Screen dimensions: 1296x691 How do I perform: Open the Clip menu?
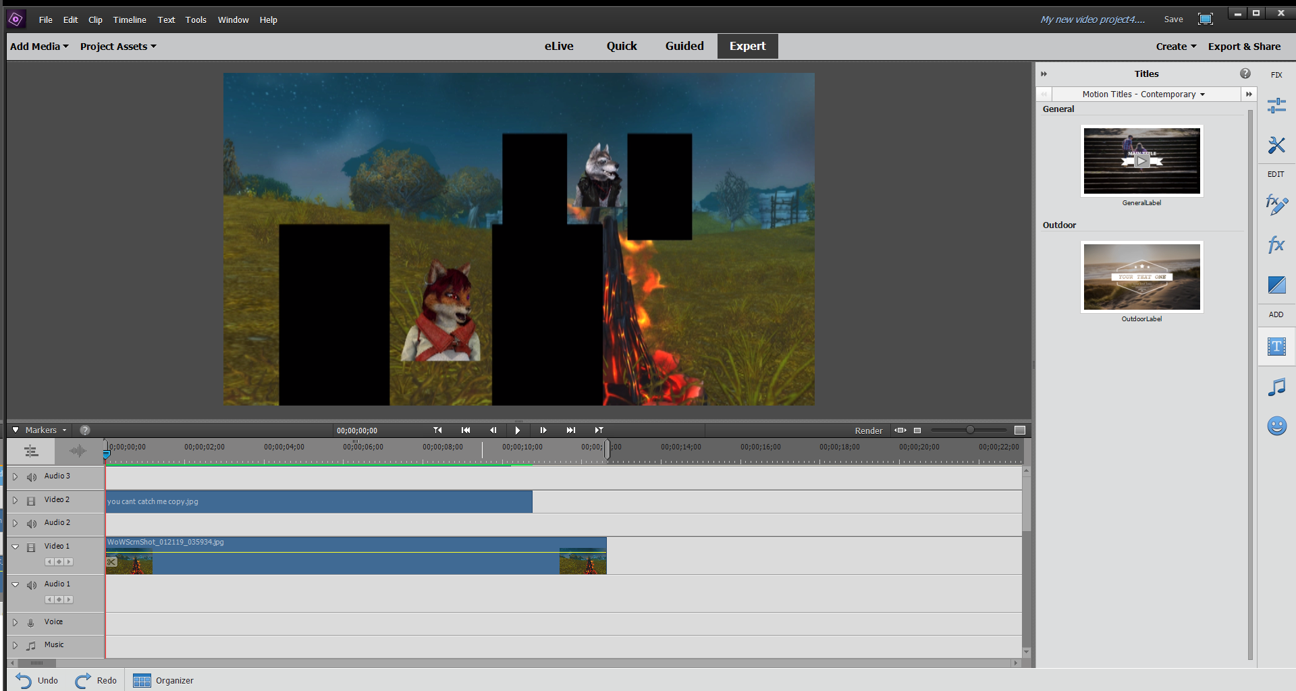pyautogui.click(x=95, y=20)
